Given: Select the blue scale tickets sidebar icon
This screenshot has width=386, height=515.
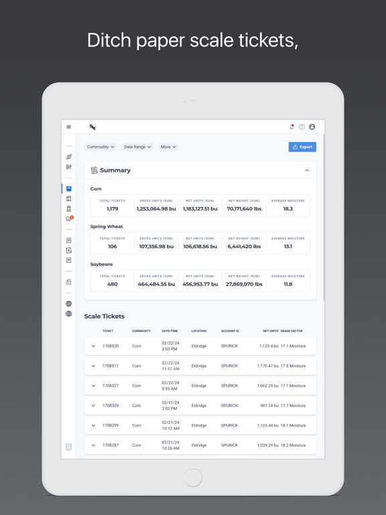Looking at the screenshot, I should click(x=68, y=188).
